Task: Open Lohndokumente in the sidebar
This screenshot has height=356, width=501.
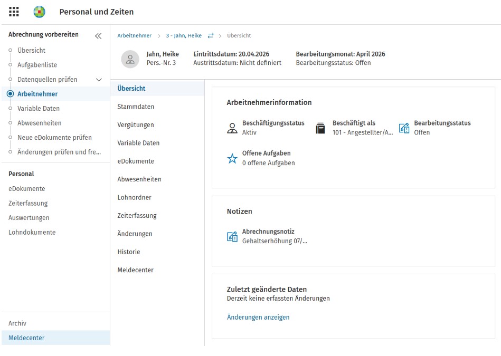Action: coord(32,233)
